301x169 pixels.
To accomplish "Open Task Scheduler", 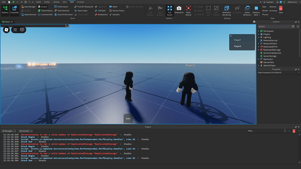I will pyautogui.click(x=62, y=11).
